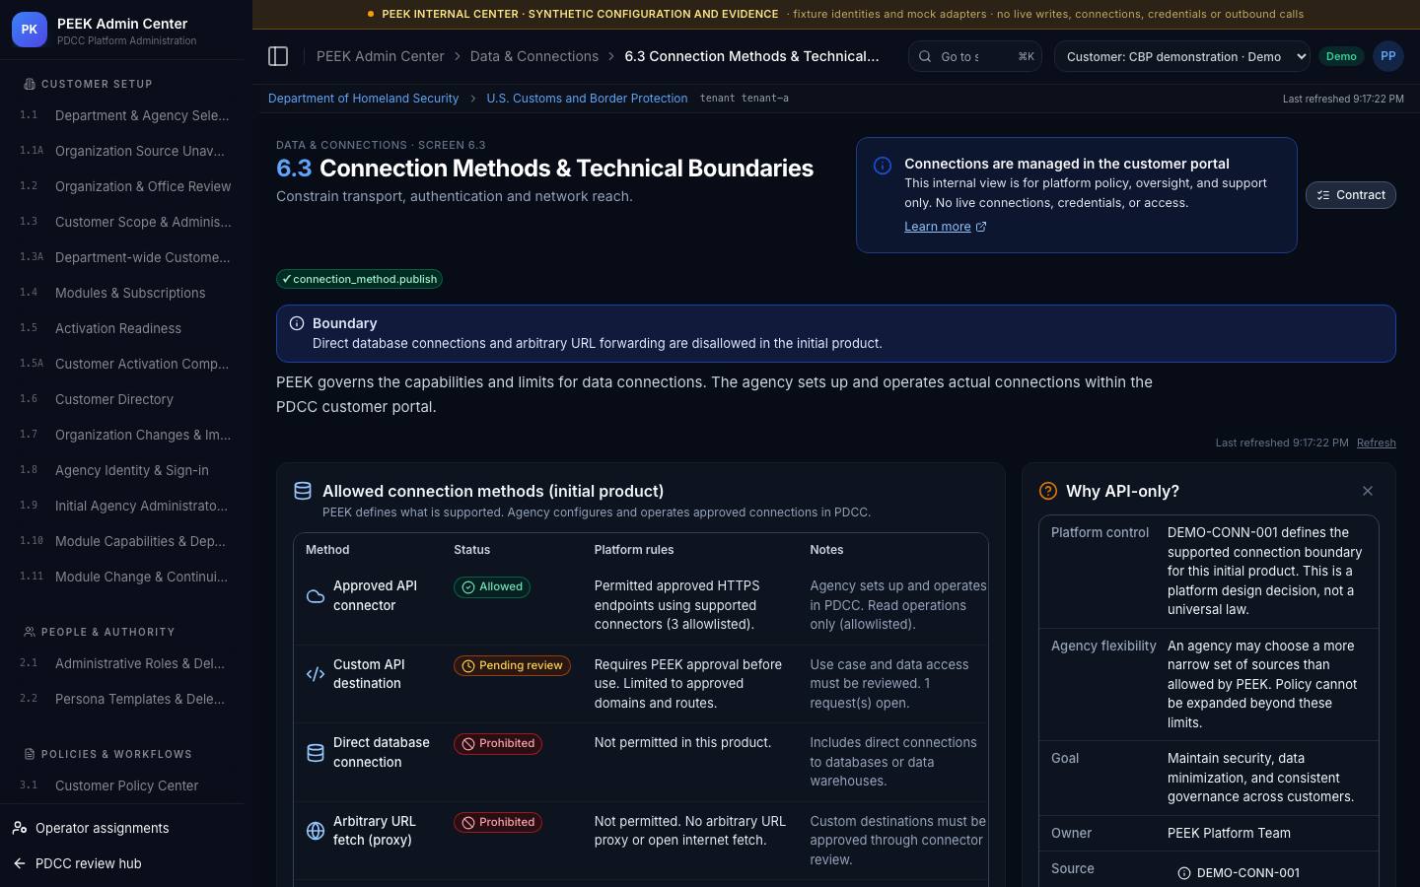Click U.S. Customs and Border Protection breadcrumb
1420x887 pixels.
point(587,99)
